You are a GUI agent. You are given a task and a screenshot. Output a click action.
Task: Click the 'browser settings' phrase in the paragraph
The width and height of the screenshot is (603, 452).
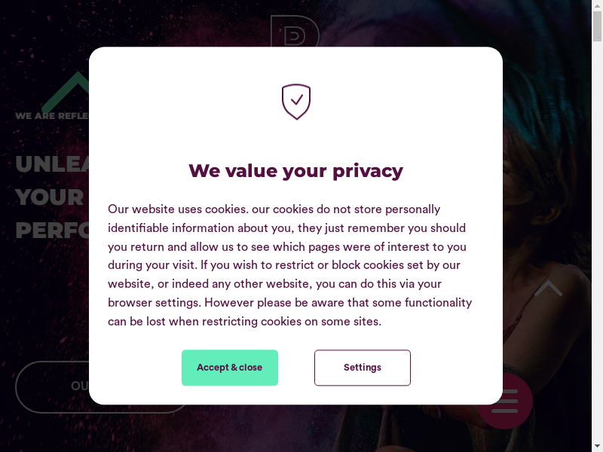[155, 303]
